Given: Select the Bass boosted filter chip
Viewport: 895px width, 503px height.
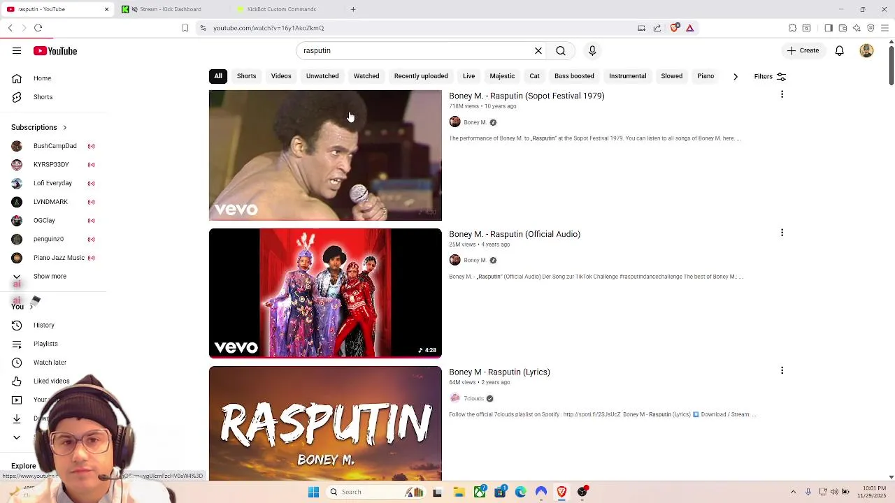Looking at the screenshot, I should pos(574,76).
